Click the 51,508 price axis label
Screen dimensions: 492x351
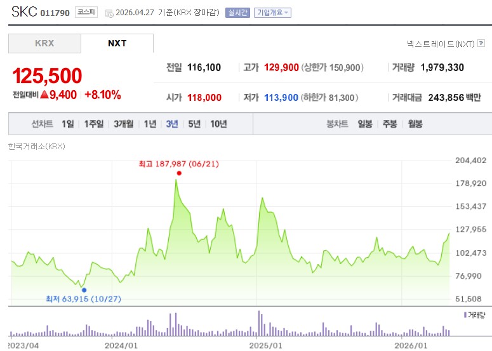click(x=468, y=298)
